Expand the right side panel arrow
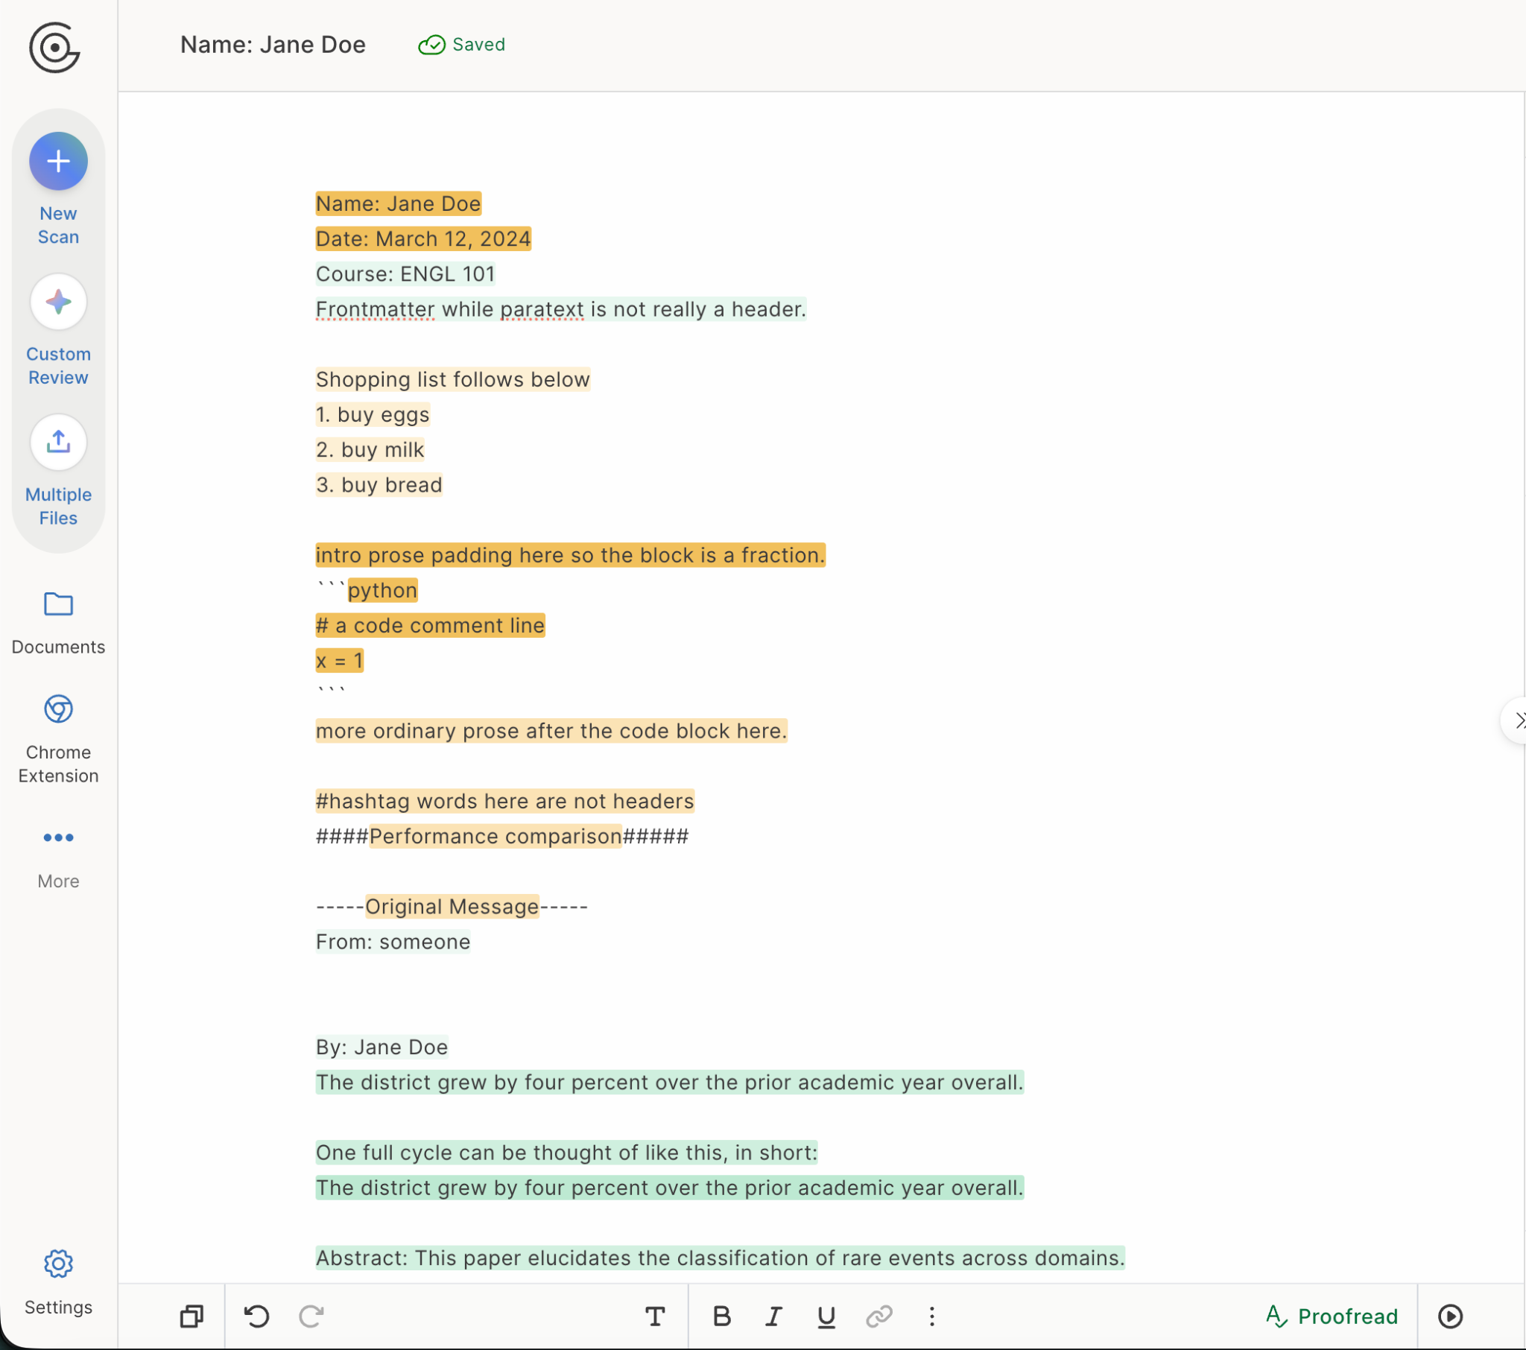The image size is (1526, 1350). pyautogui.click(x=1516, y=720)
